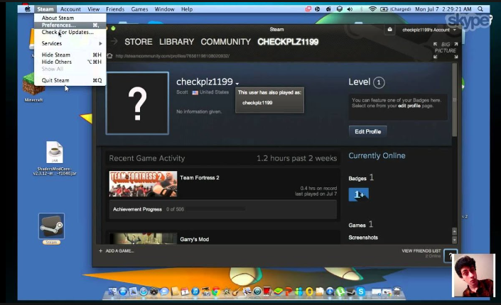Screen dimensions: 501x305
Task: Click the profile avatar question mark image
Action: coord(137,103)
